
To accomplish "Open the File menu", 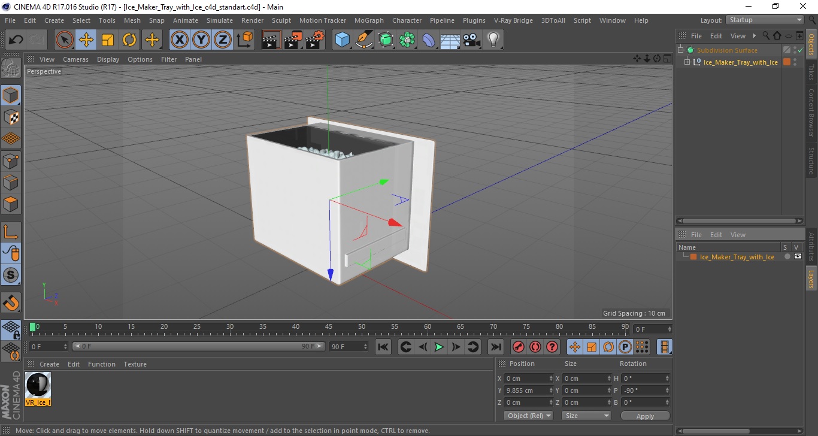I will click(10, 20).
